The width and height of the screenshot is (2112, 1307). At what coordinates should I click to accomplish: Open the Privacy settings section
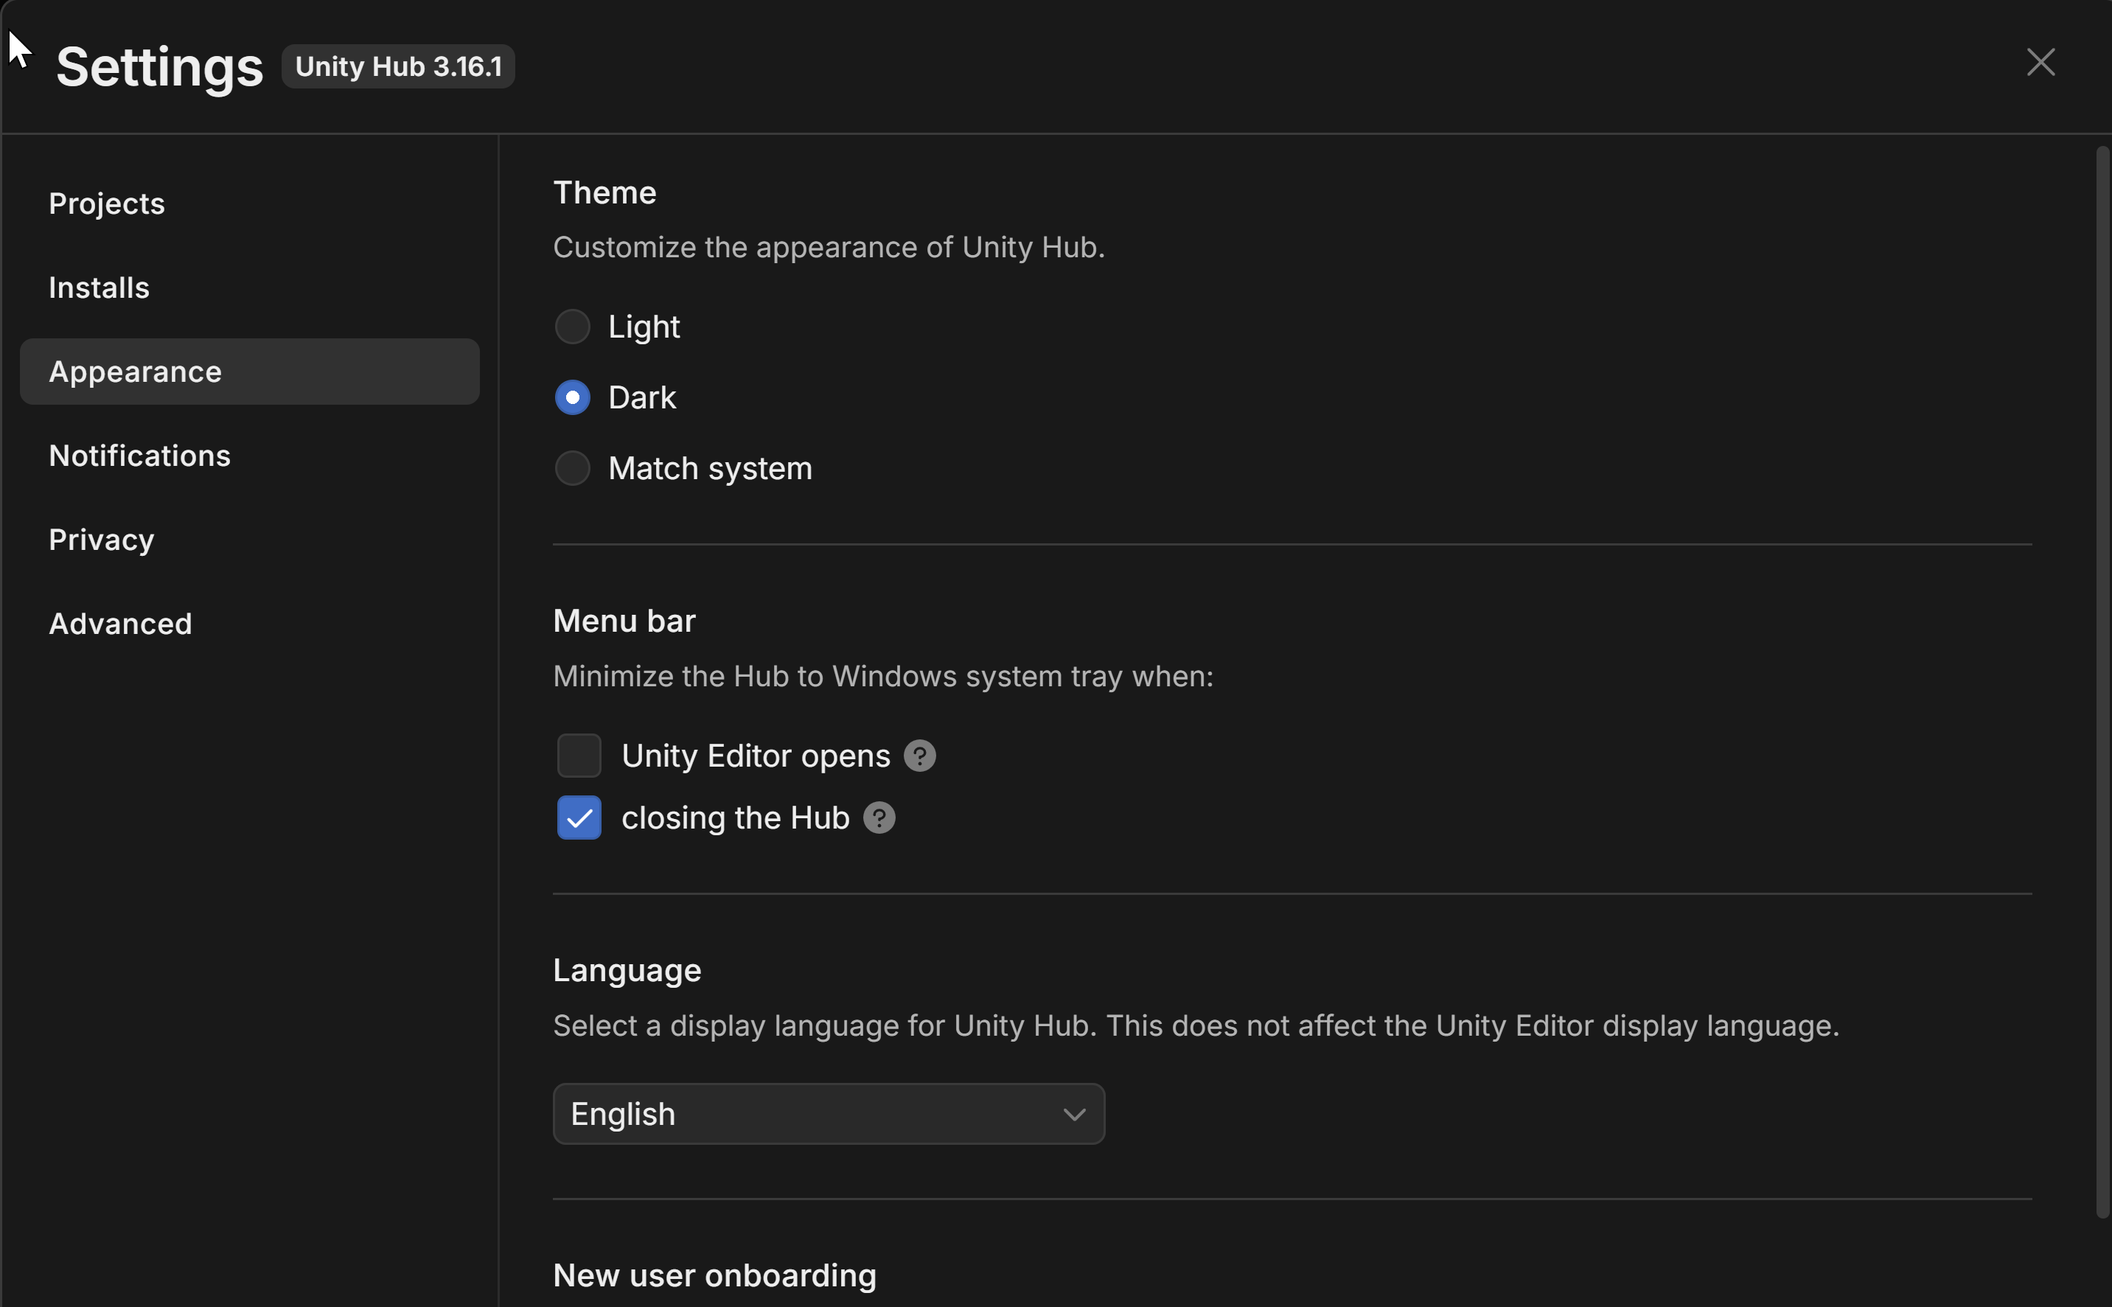pos(102,540)
